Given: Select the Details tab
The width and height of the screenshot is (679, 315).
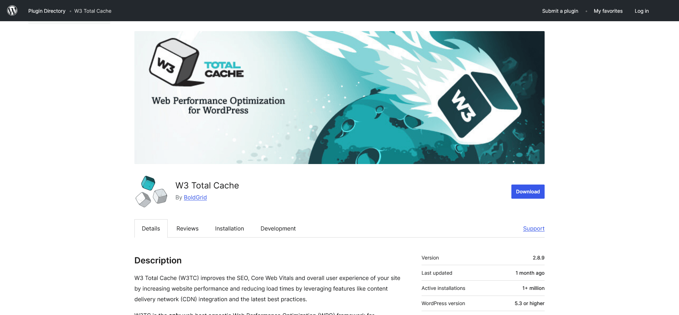Looking at the screenshot, I should (151, 228).
